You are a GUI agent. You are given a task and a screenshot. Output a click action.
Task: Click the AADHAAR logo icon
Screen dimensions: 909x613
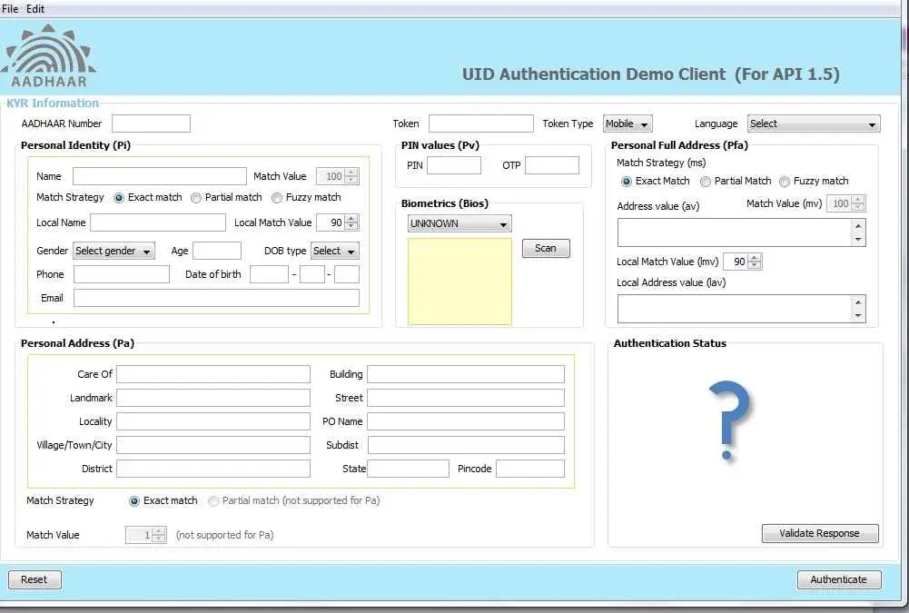(x=50, y=56)
